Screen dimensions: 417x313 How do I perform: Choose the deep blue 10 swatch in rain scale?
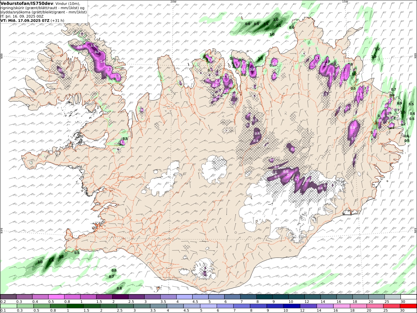click(x=291, y=306)
